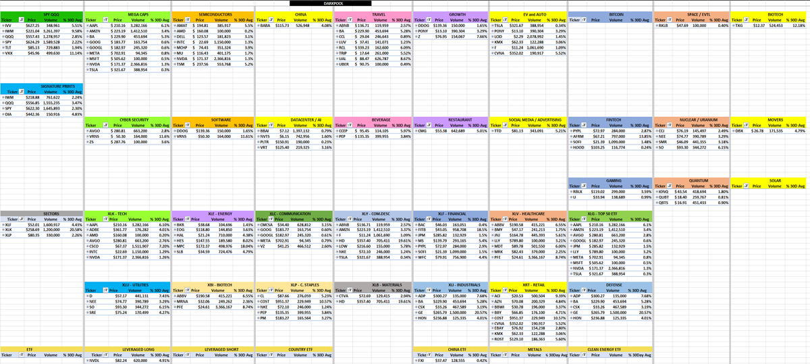Click the 12.18% value for TXG
The image size is (810, 364).
click(798, 26)
